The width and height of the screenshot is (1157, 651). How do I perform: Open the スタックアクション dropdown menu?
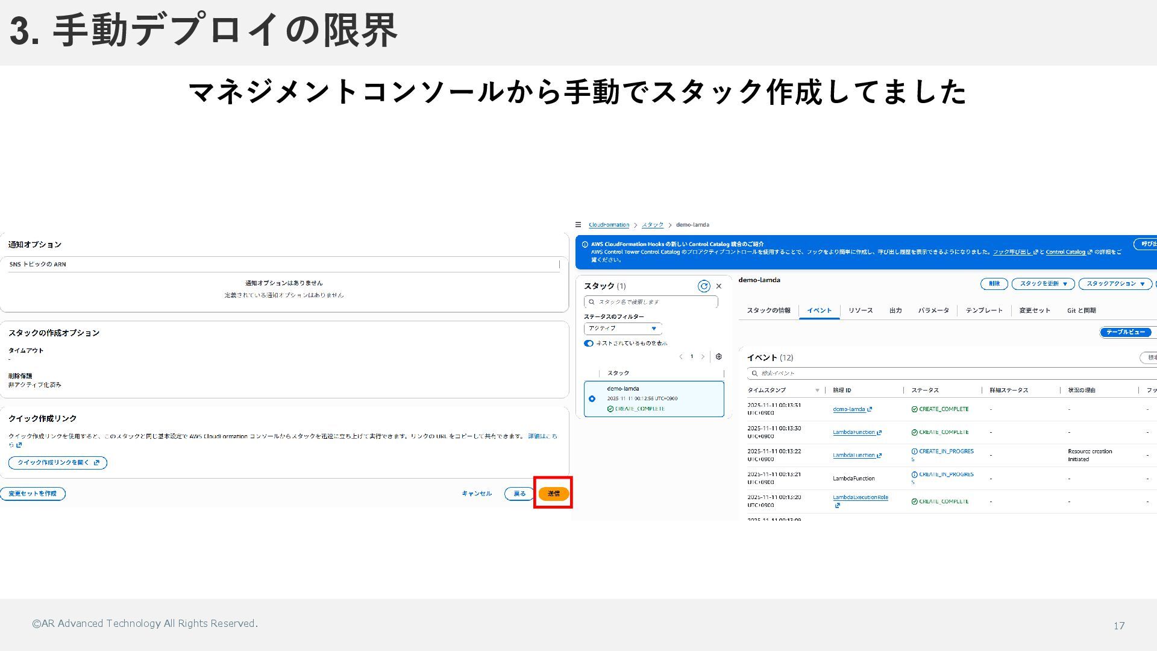pyautogui.click(x=1115, y=284)
